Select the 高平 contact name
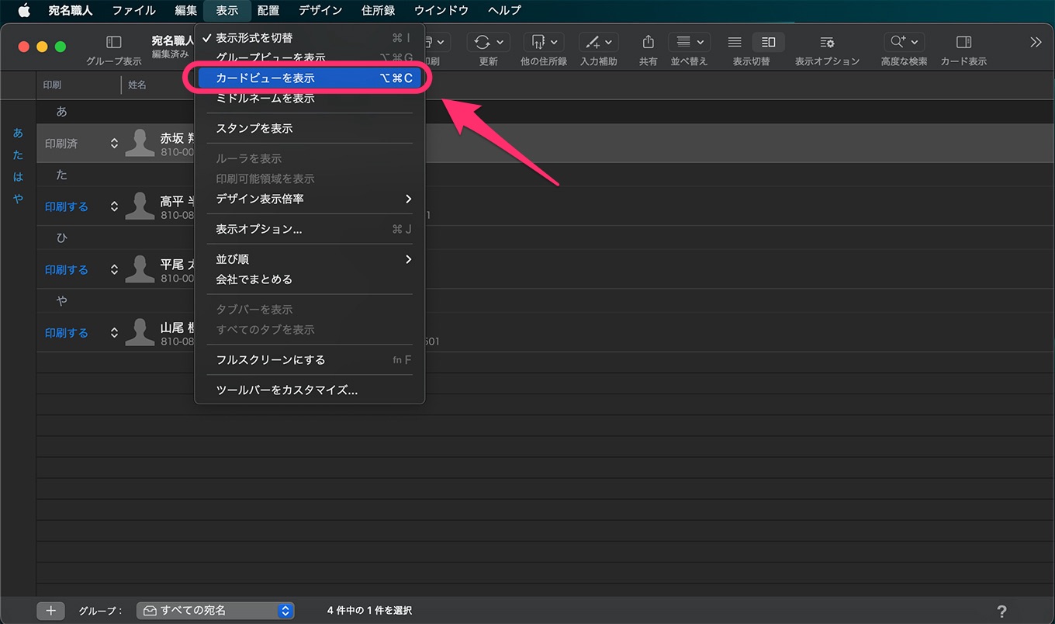 pyautogui.click(x=177, y=200)
